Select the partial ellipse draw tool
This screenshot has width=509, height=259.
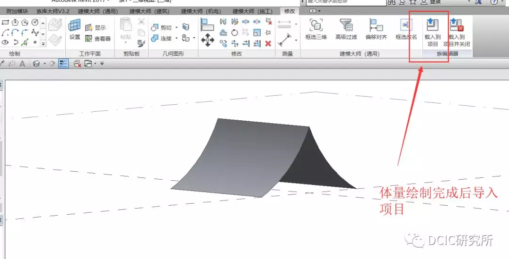coord(15,42)
